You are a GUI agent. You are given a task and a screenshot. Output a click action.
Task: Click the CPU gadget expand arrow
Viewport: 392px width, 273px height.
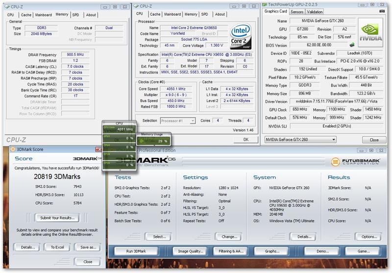(x=120, y=170)
